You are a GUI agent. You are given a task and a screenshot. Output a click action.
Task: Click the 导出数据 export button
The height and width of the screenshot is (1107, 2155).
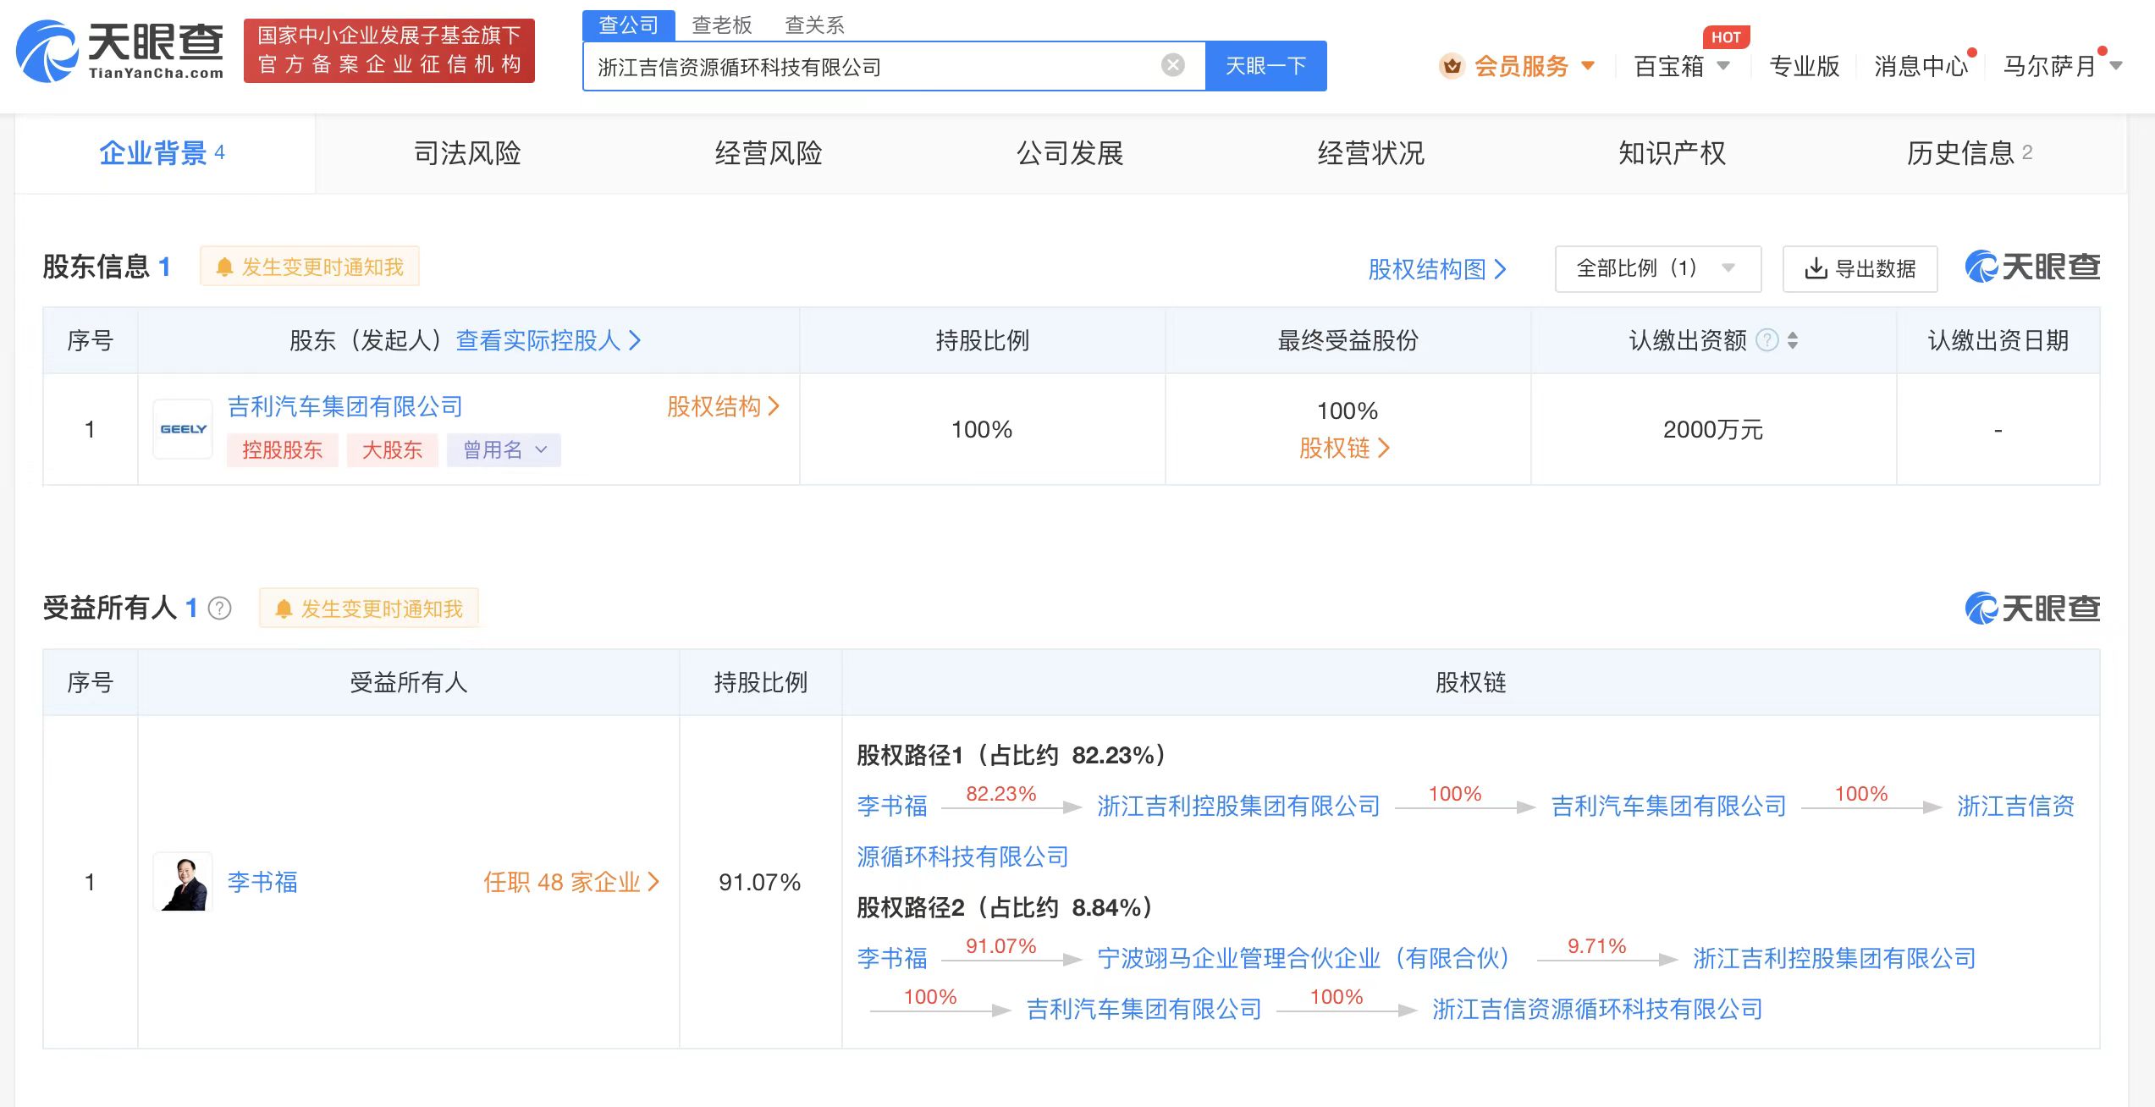[x=1860, y=268]
